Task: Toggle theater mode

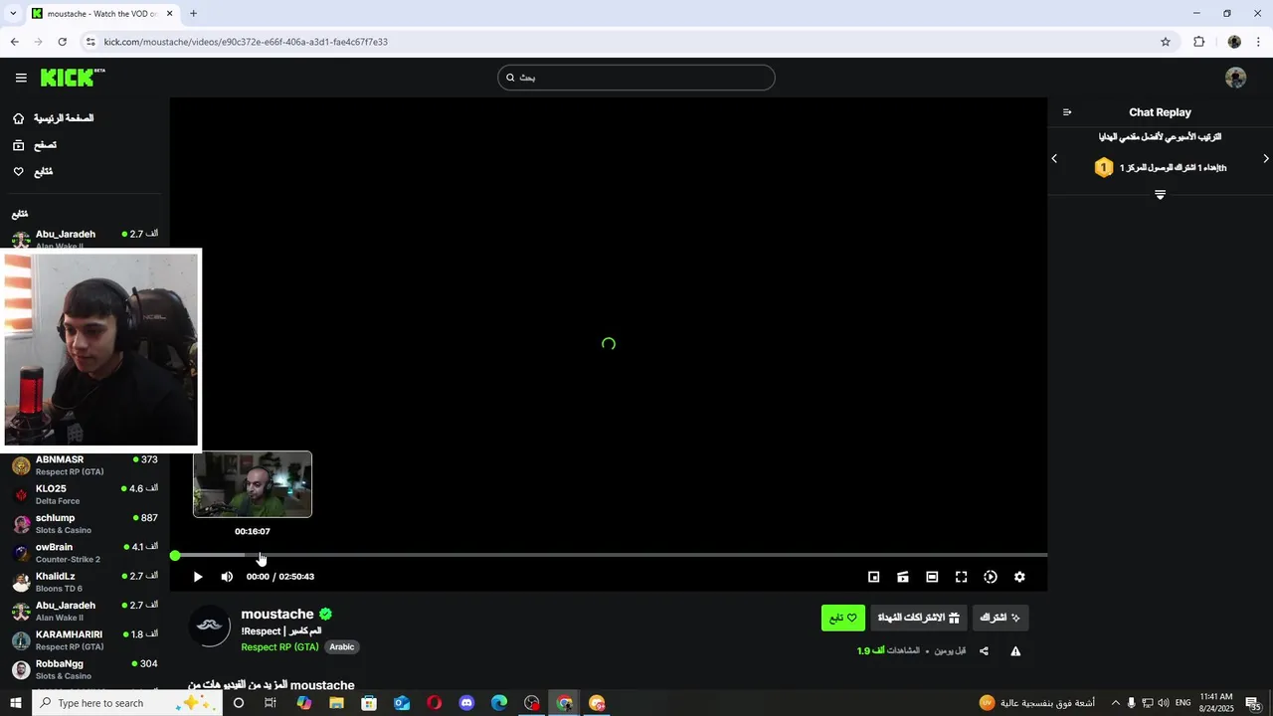Action: (932, 577)
